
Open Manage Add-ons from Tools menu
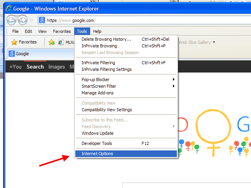126,93
